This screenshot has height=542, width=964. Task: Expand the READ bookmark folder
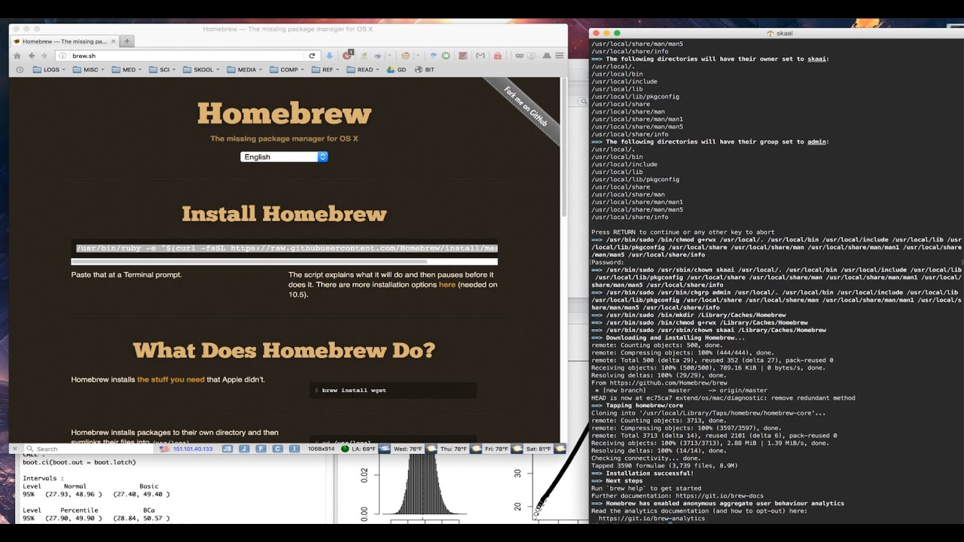pyautogui.click(x=363, y=69)
